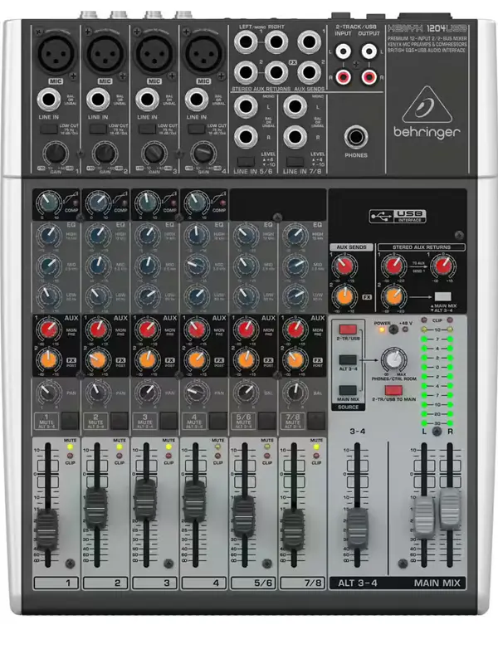This screenshot has width=498, height=664.
Task: Click the channel 2 XLR MIC input
Action: click(x=105, y=54)
